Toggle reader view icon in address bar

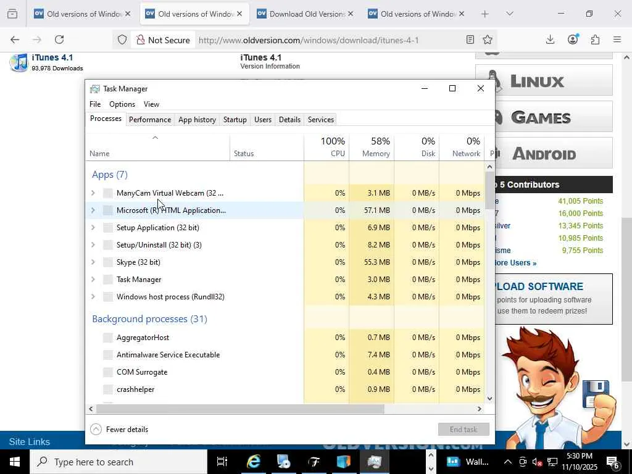tap(470, 39)
